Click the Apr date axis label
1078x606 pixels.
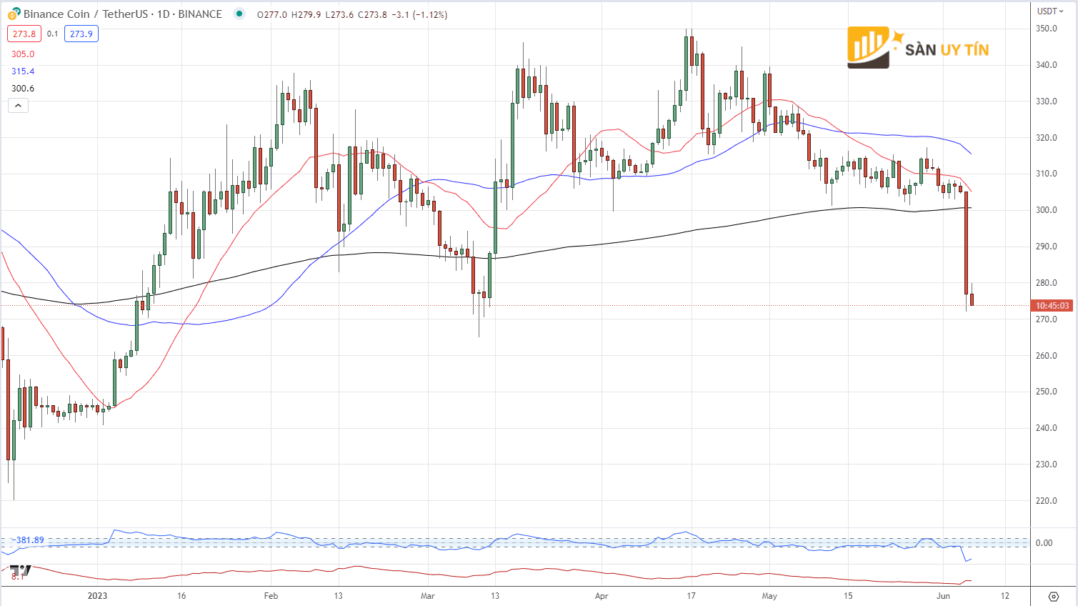[x=602, y=596]
